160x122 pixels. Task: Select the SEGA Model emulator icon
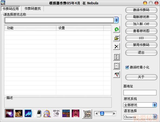coord(66,113)
